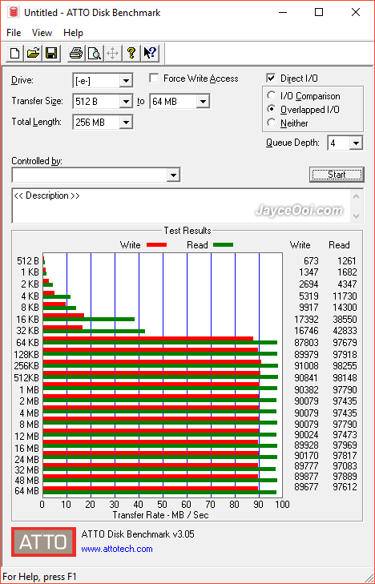Save results with the floppy disk icon

[51, 53]
